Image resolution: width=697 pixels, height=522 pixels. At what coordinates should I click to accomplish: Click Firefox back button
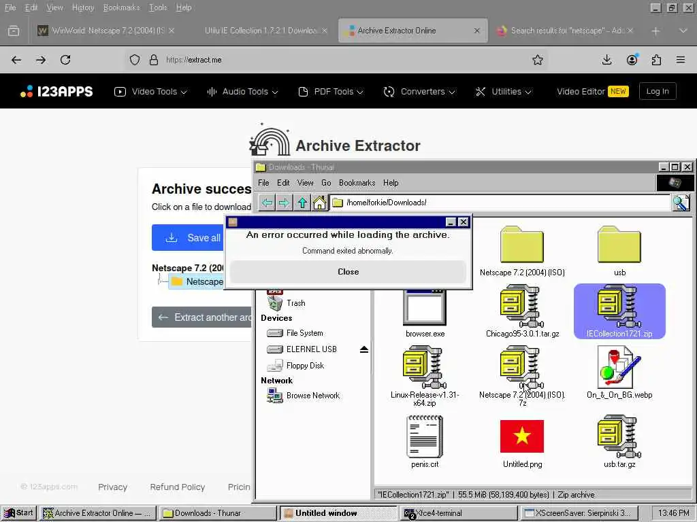click(16, 60)
